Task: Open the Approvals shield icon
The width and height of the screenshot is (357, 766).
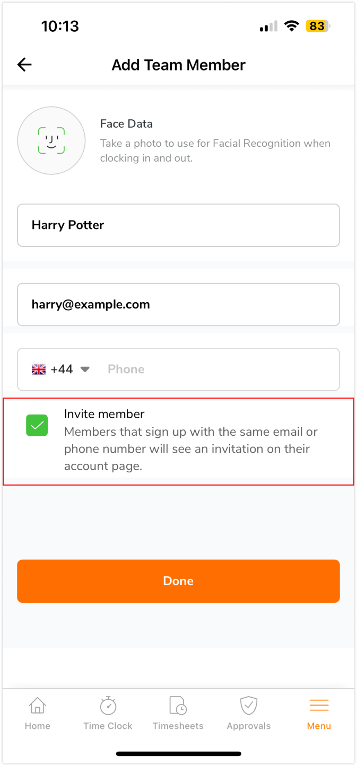Action: pos(249,706)
